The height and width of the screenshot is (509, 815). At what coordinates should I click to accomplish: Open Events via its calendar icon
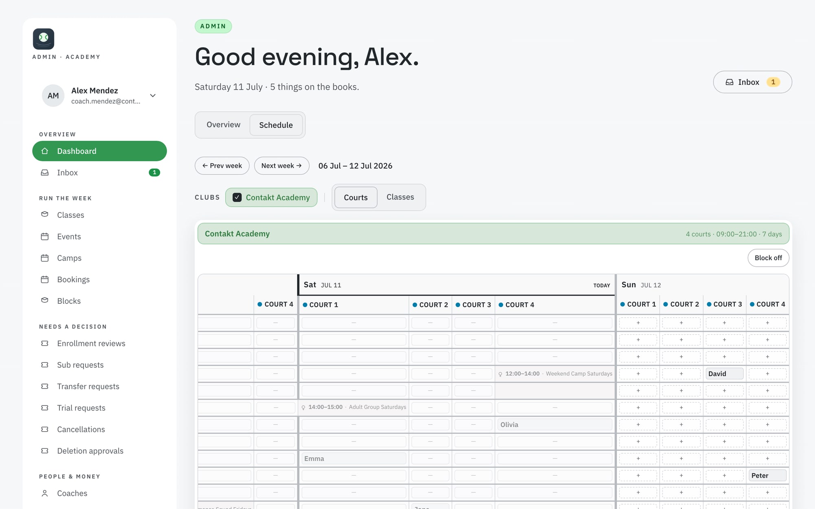(x=45, y=237)
